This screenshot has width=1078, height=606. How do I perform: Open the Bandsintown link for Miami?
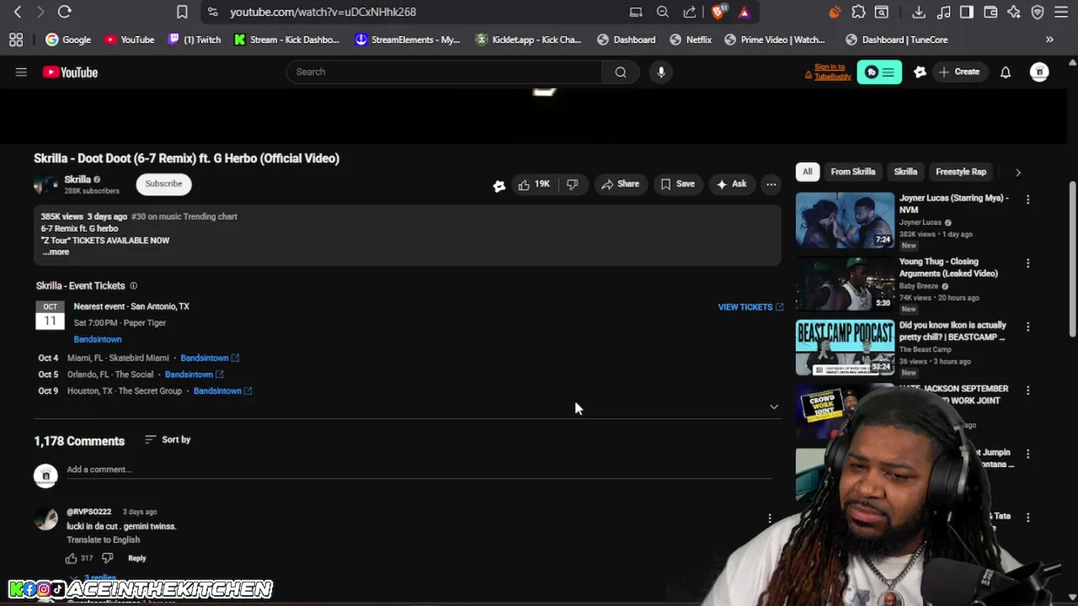pos(210,358)
